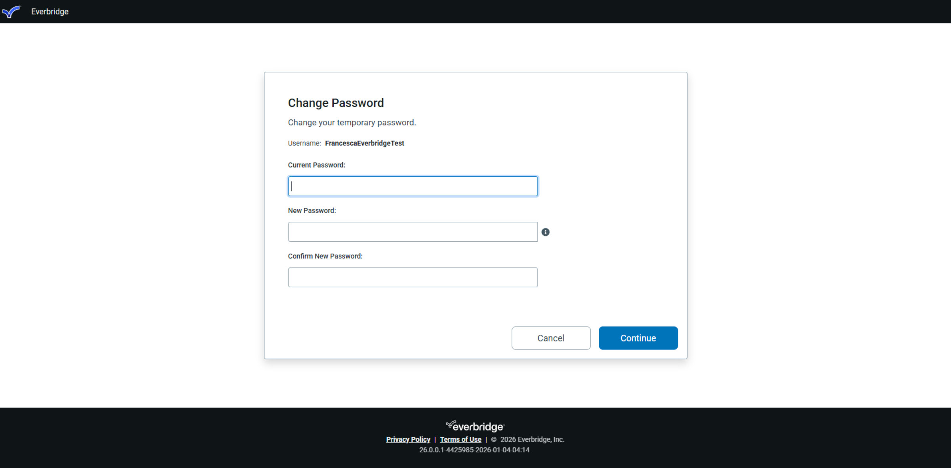
Task: Click the Everbridge logo in the top header
Action: [x=11, y=11]
